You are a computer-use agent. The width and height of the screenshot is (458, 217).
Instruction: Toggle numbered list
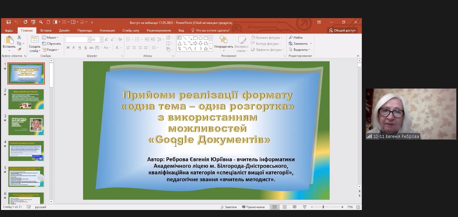click(138, 40)
